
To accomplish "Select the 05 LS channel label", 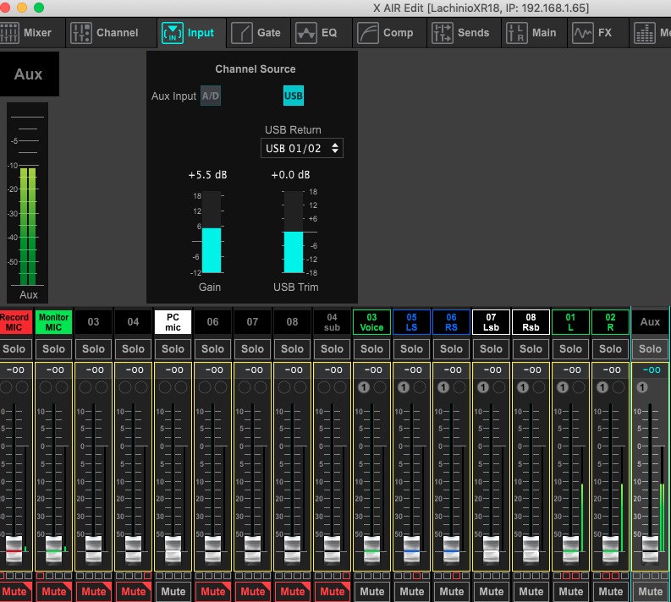I will [411, 322].
